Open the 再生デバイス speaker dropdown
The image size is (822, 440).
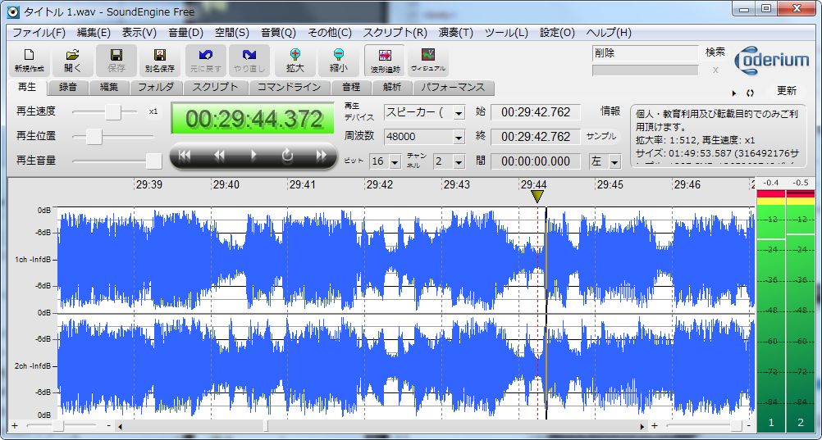(x=459, y=112)
